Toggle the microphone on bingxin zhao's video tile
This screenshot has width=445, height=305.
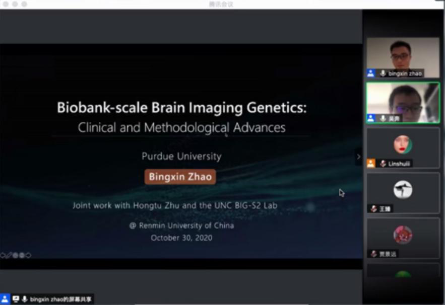(x=383, y=73)
